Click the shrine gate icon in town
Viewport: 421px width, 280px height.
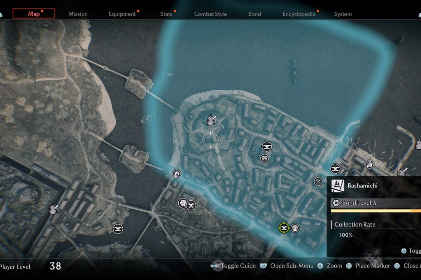click(x=265, y=158)
